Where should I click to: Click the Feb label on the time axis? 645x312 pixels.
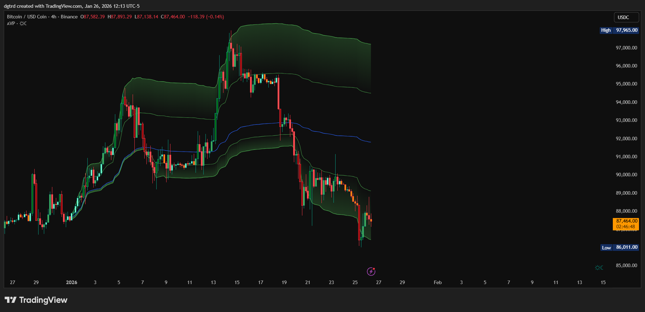click(438, 282)
